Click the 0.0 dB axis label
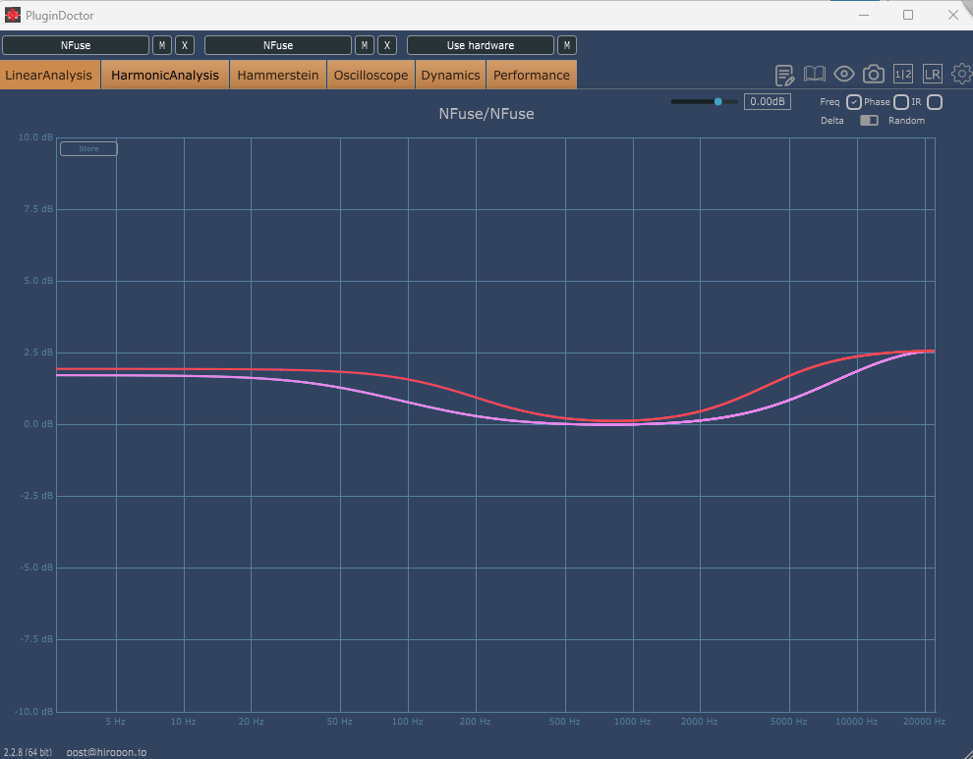 (x=38, y=424)
